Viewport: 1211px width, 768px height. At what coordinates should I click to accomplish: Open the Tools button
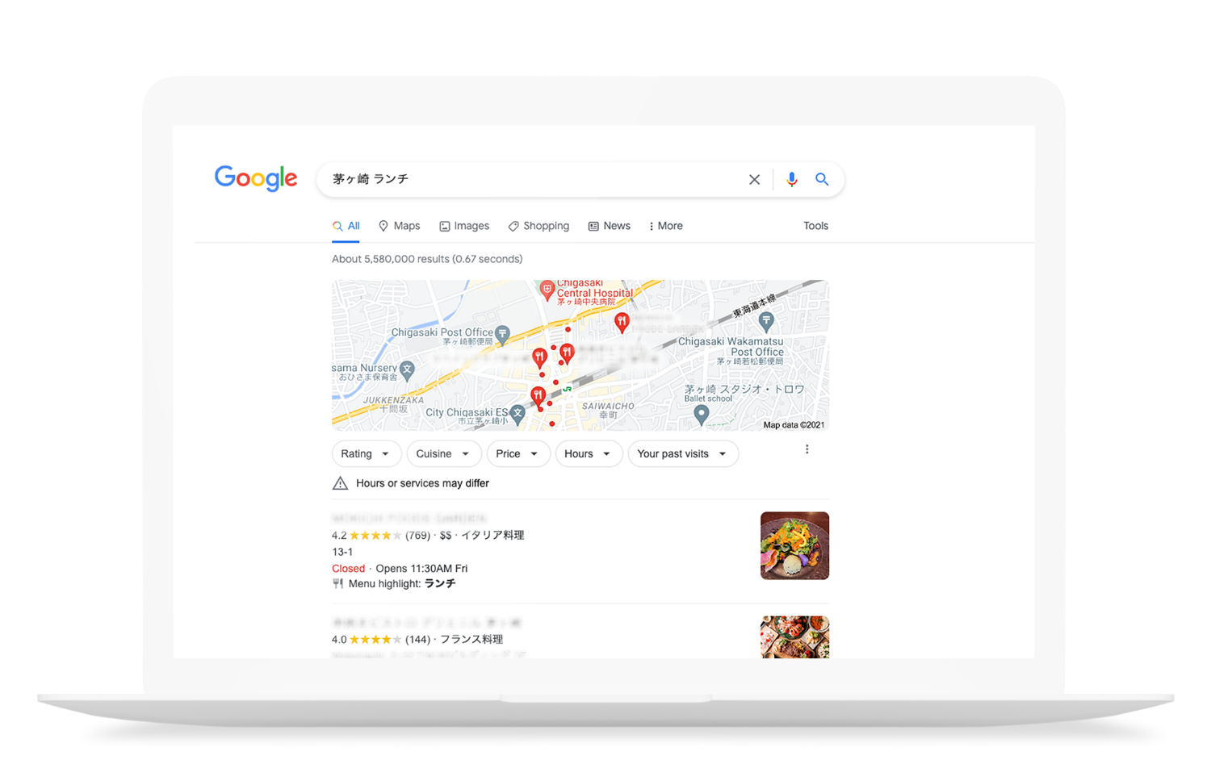click(x=815, y=226)
